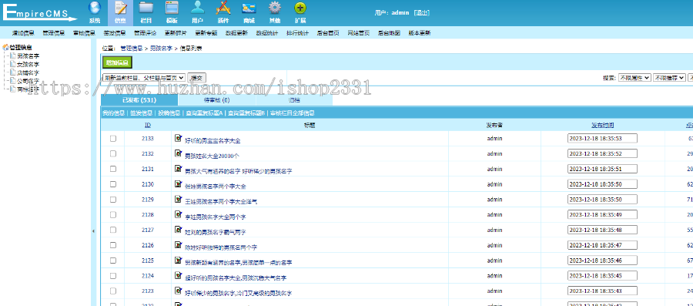Open 数据更新 in the submenu bar
This screenshot has height=306, width=693.
[236, 32]
